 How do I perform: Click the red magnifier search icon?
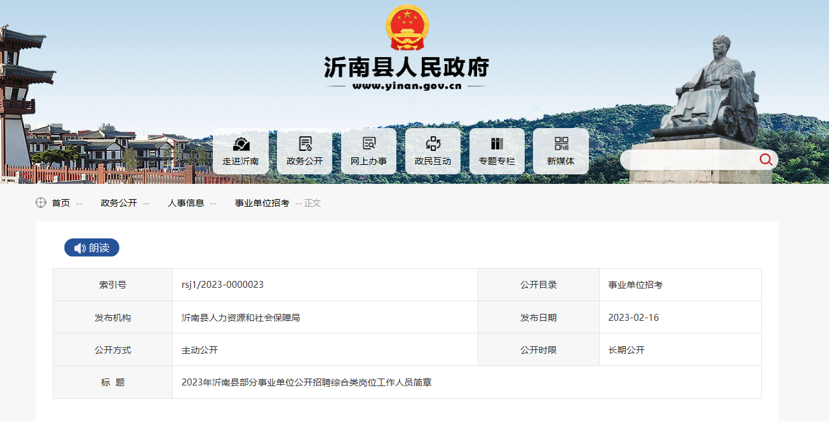(766, 159)
